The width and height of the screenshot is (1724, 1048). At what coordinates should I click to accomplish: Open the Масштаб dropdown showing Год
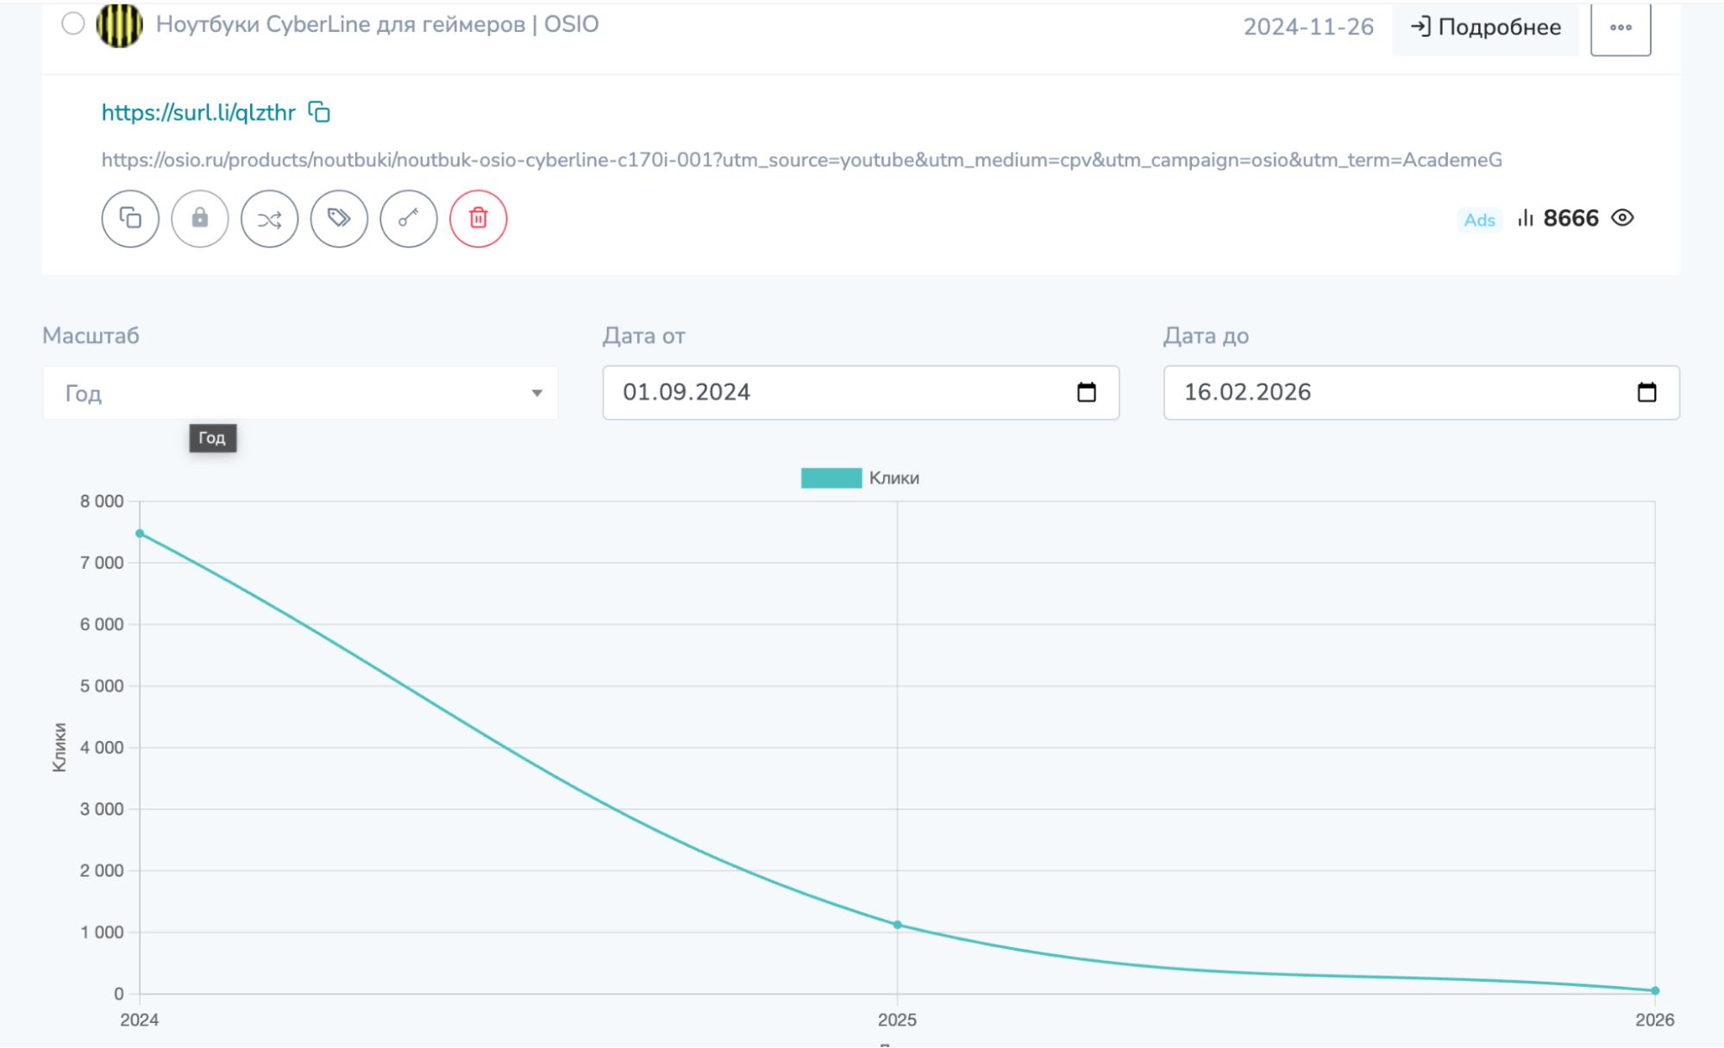coord(300,393)
